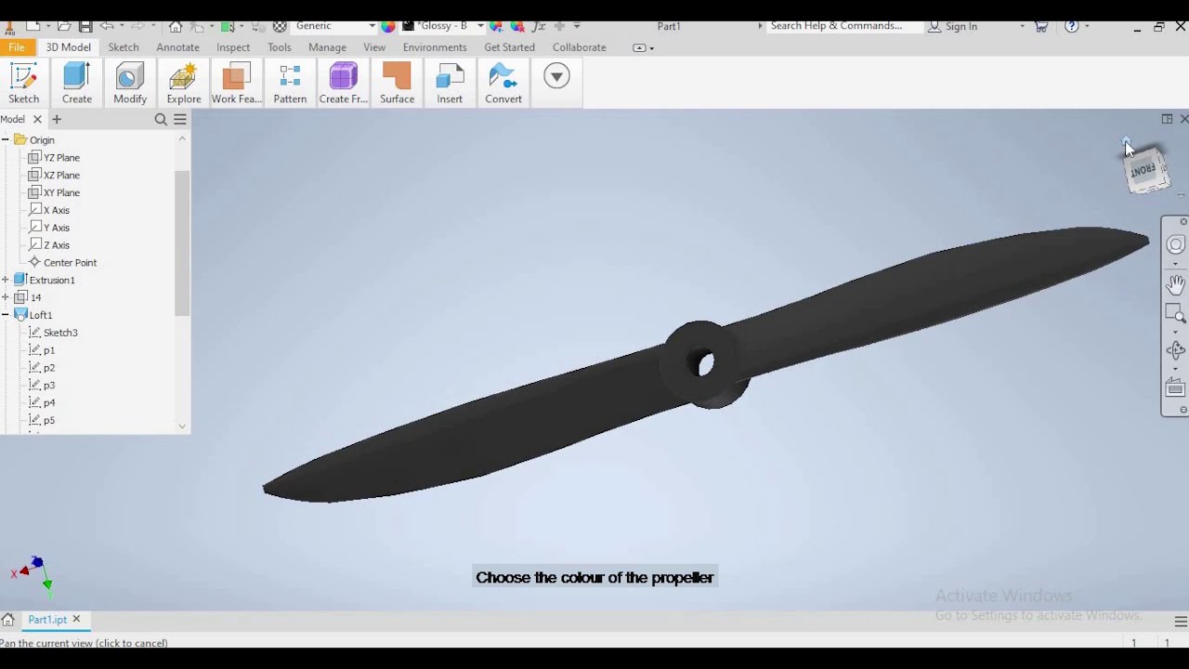
Task: Expand the Extrusion1 feature node
Action: click(x=6, y=280)
